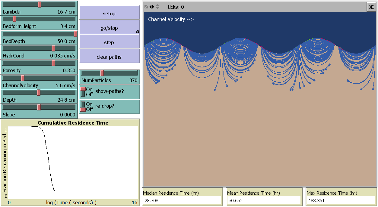
Task: Click the NumParticles slider handle
Action: [102, 73]
